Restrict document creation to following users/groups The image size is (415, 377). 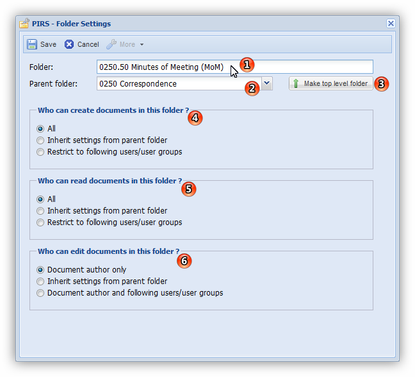click(40, 152)
